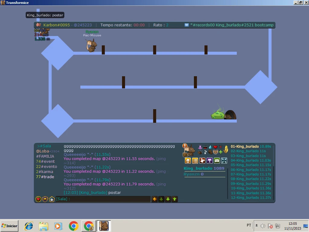Select the red heart kiss emote
This screenshot has height=232, width=309.
[215, 147]
